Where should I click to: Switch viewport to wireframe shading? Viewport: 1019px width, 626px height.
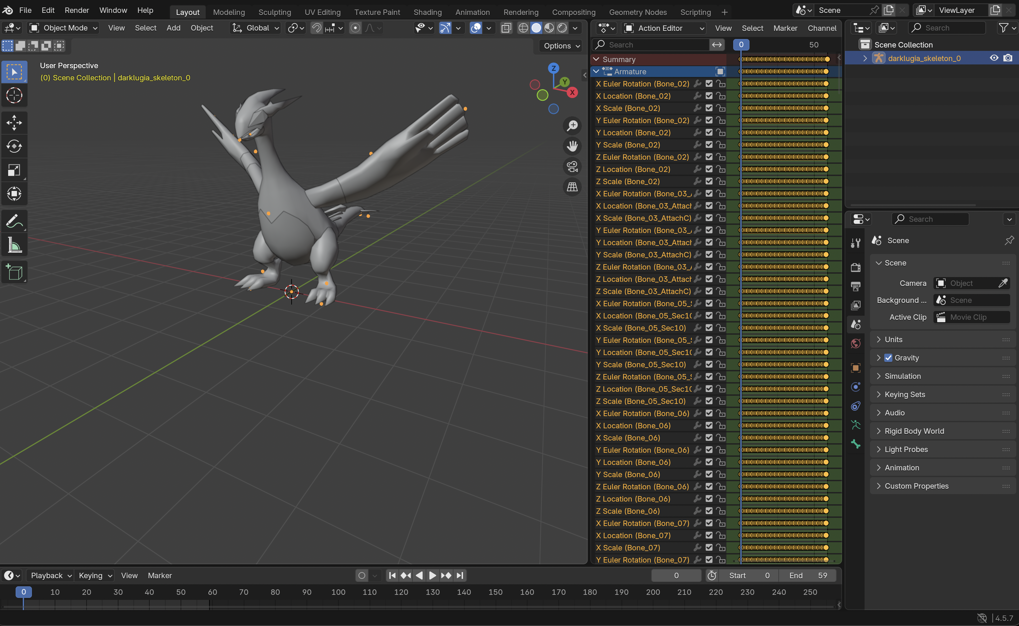[x=523, y=28]
